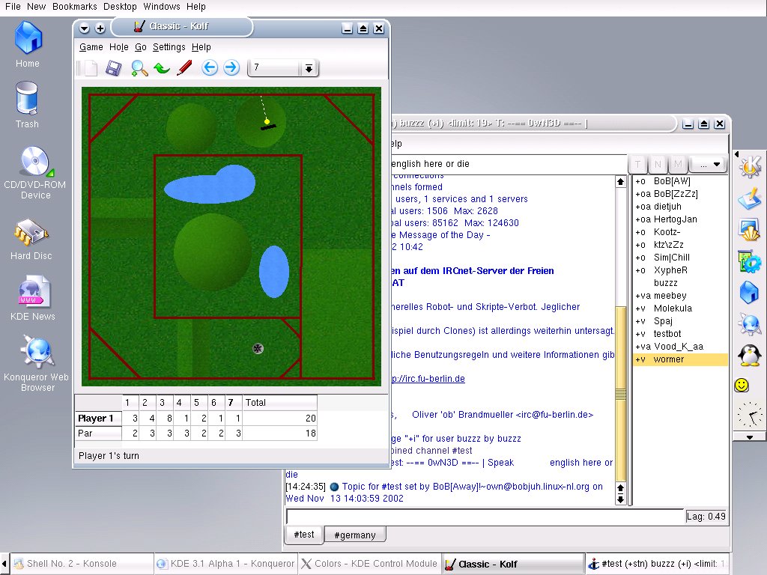This screenshot has height=575, width=767.
Task: Switch to KDE 3.1 Alpha 1 - Konqueror task
Action: (x=226, y=564)
